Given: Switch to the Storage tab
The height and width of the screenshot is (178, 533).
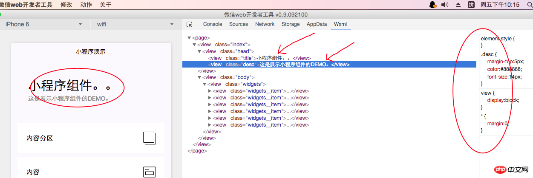Looking at the screenshot, I should 291,24.
